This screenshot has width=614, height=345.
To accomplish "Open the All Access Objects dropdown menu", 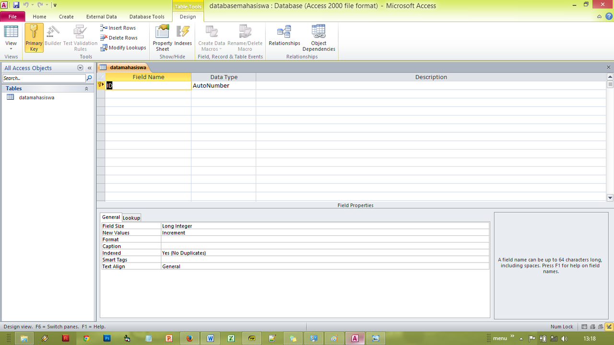I will click(x=80, y=68).
